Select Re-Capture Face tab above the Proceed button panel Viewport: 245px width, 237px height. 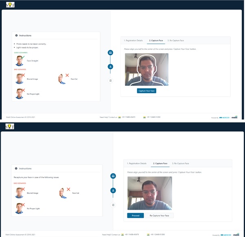(x=180, y=163)
